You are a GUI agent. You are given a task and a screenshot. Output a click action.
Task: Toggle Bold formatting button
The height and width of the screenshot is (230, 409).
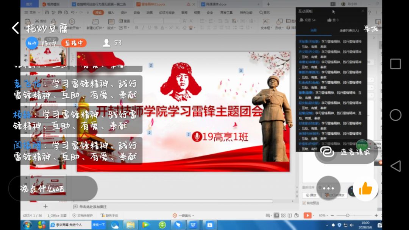[x=136, y=28]
